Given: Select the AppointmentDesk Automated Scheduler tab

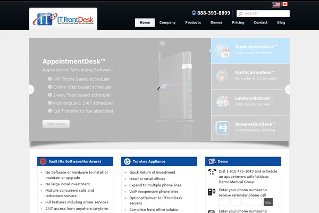Looking at the screenshot, I should pyautogui.click(x=250, y=51).
